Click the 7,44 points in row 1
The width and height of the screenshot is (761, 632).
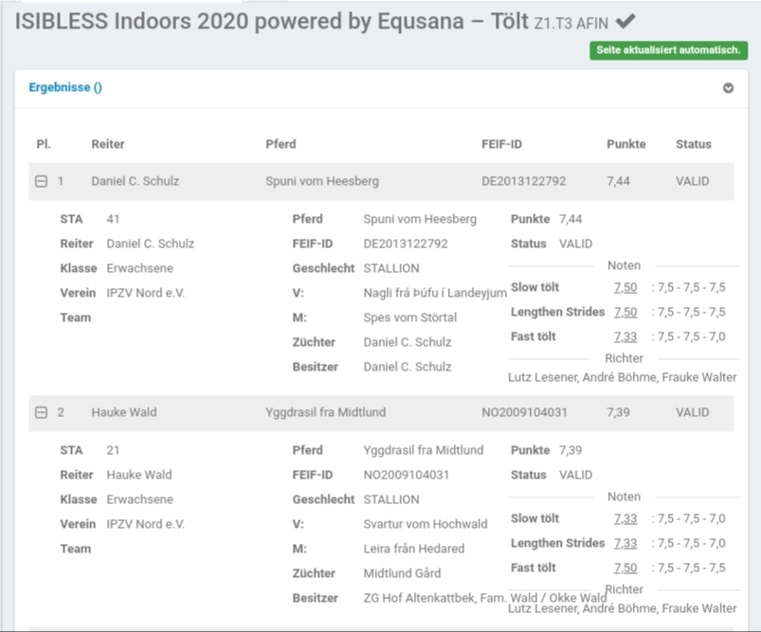[x=618, y=181]
